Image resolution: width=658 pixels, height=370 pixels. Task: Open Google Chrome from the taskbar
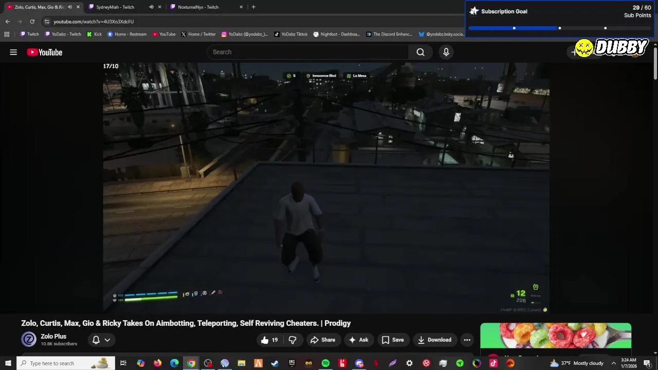coord(191,363)
